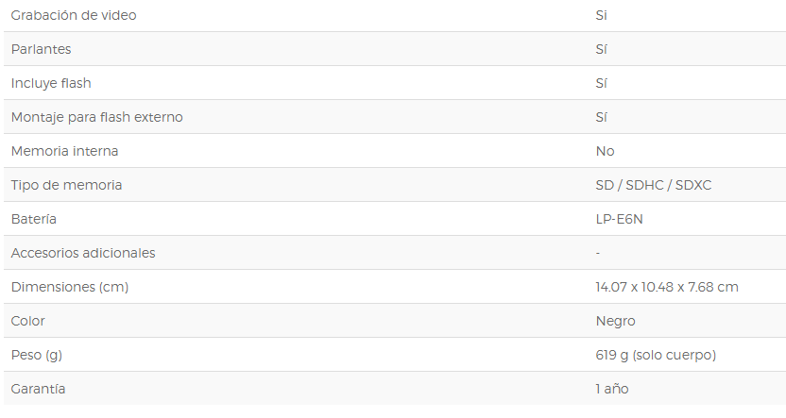This screenshot has width=786, height=418.
Task: Click the 'Memoria interna' label
Action: [64, 151]
